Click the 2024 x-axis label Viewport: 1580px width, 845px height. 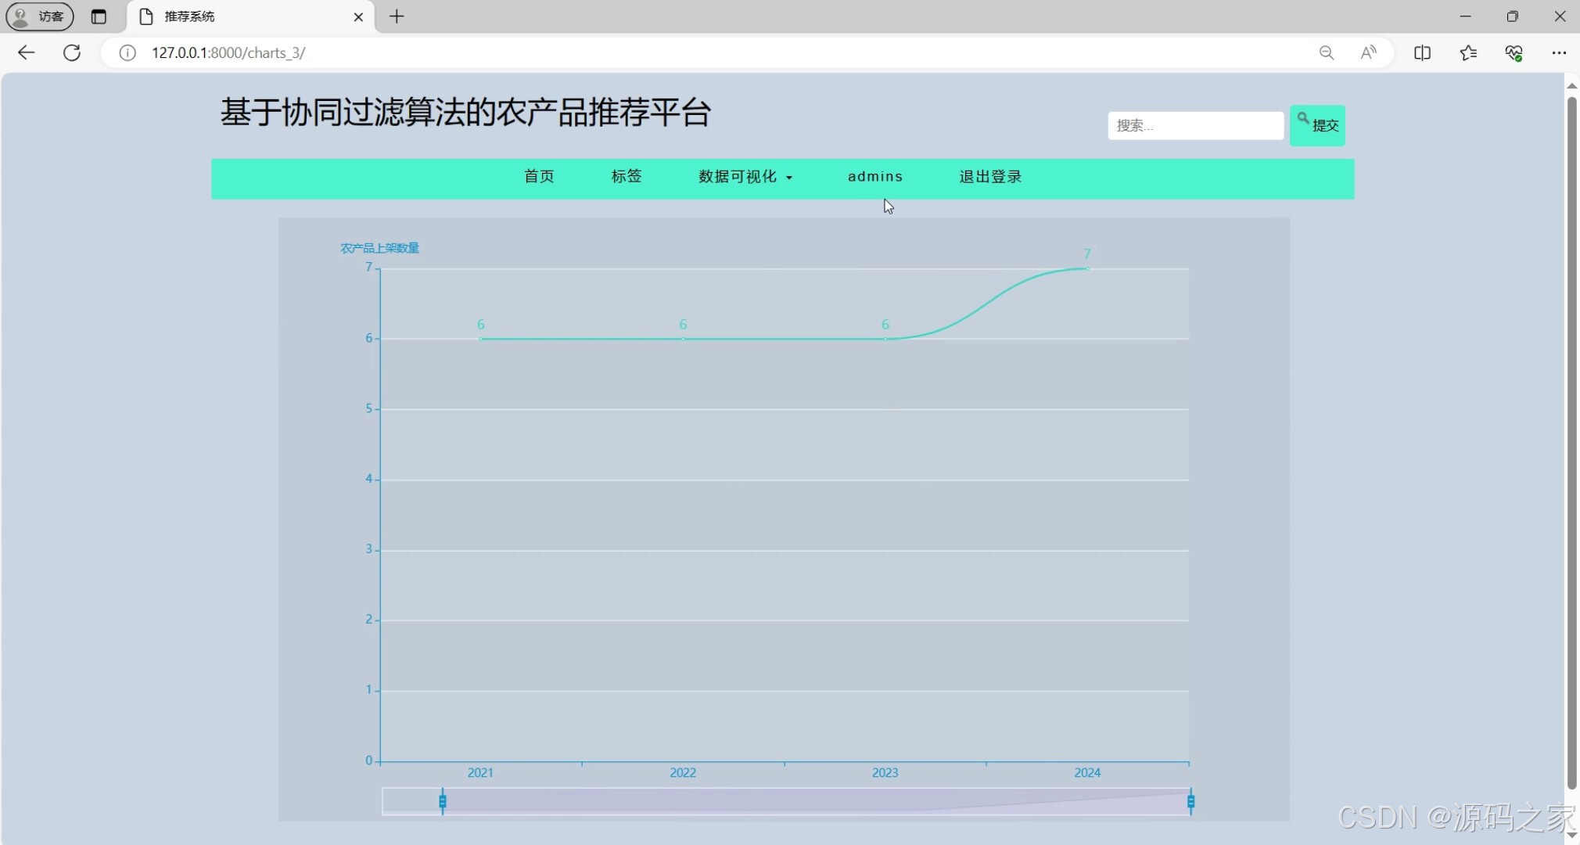point(1087,773)
